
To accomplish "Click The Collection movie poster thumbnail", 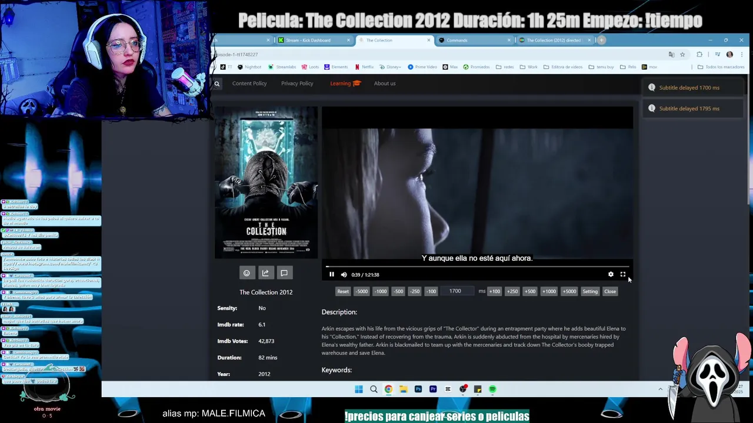I will (266, 183).
